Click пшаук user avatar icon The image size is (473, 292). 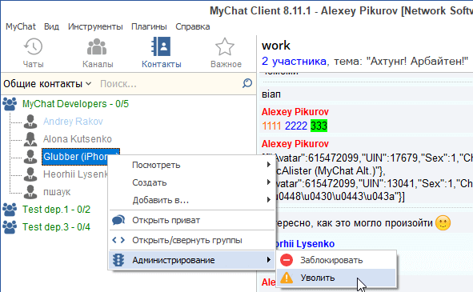(x=30, y=191)
